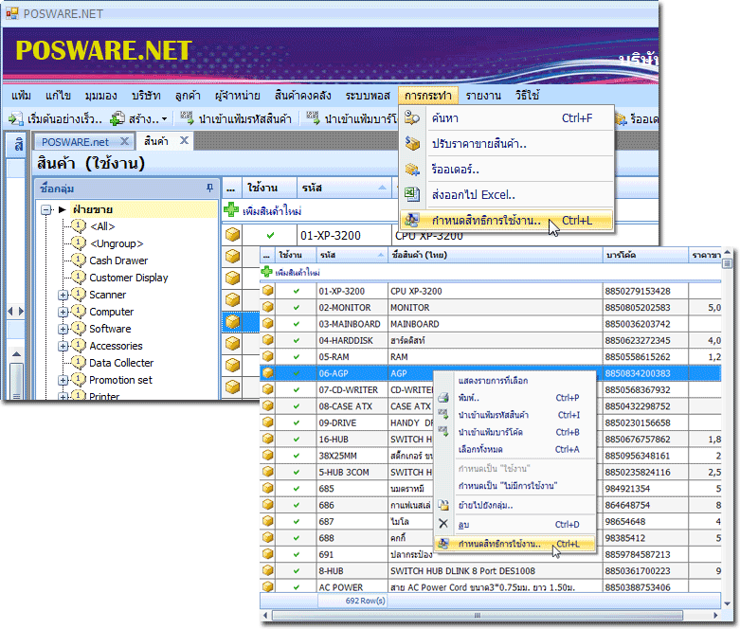Viewport: 740px width, 629px height.
Task: Click the เริ่มต้นอย่างเร็ว toolbar button
Action: [x=53, y=119]
